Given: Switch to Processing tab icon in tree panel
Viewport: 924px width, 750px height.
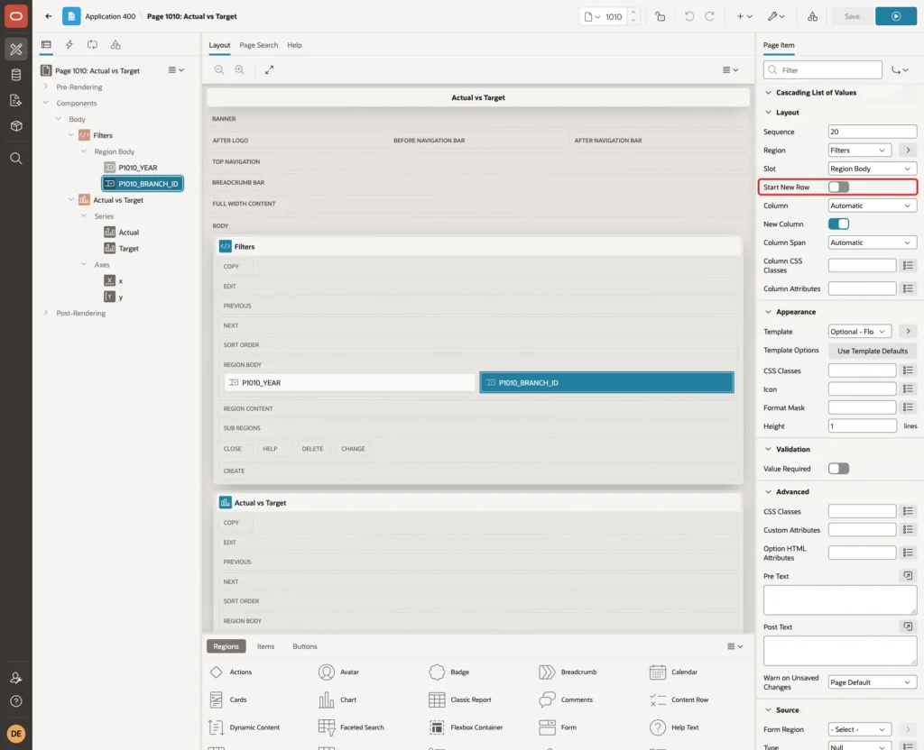Looking at the screenshot, I should pyautogui.click(x=93, y=45).
